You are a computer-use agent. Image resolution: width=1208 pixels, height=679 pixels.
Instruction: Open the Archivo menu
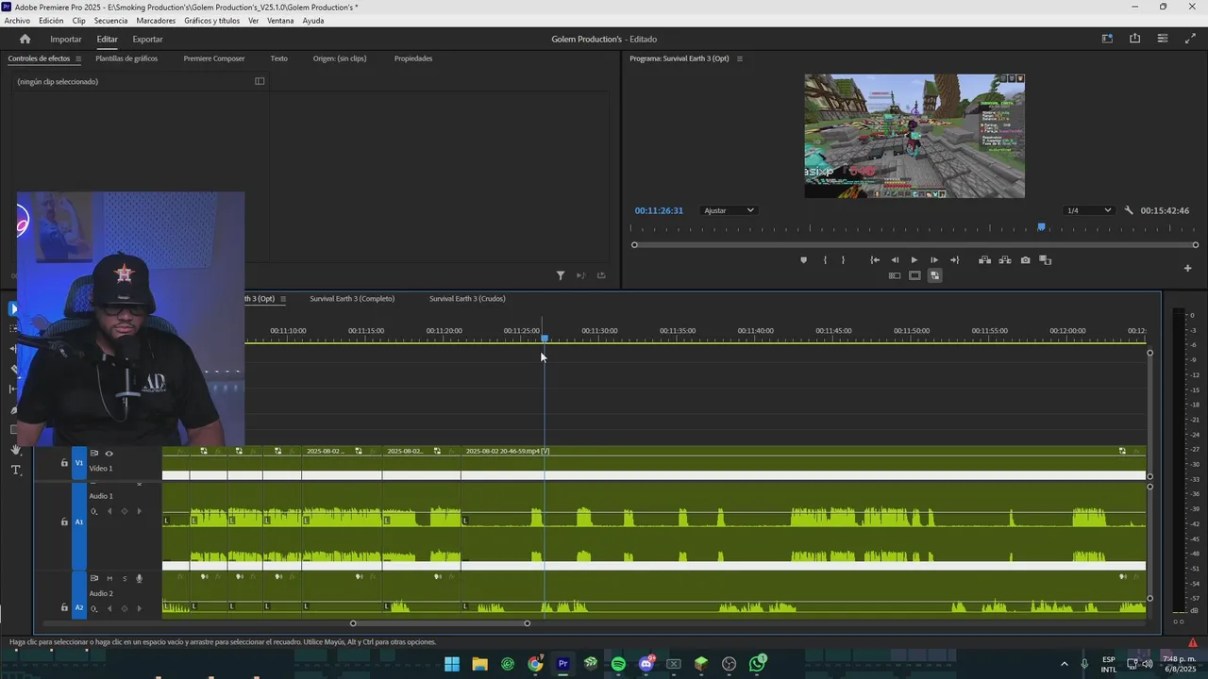[x=17, y=21]
